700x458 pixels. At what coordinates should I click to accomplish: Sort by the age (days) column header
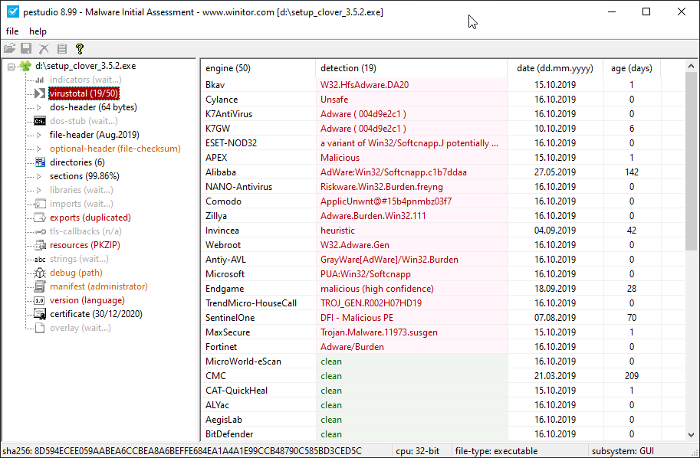click(x=632, y=68)
